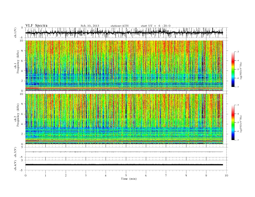Click the date "Feb. 10, 2013"
255x197 pixels.
(x=90, y=26)
